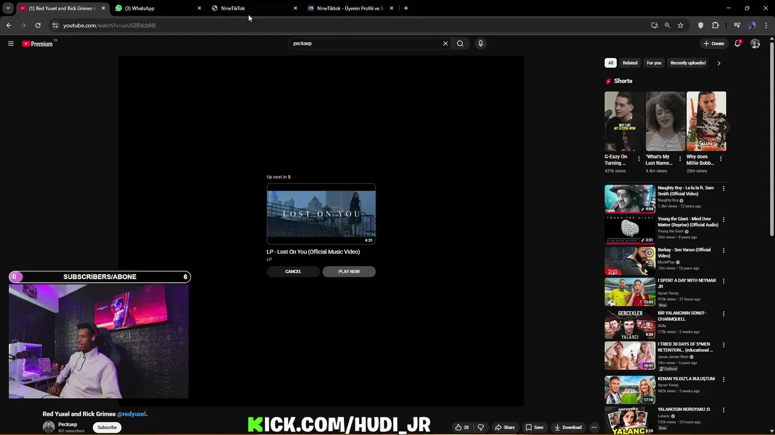Open options for Berkay Sen Varsın video
Image resolution: width=775 pixels, height=435 pixels.
[x=724, y=251]
